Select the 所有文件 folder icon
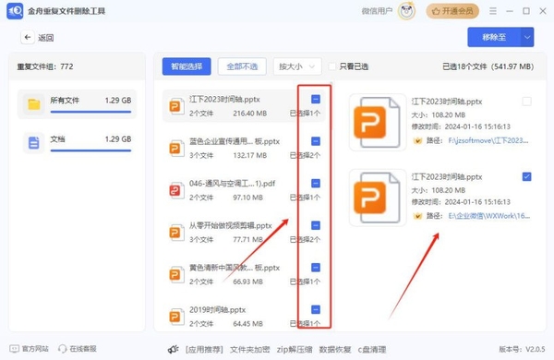The width and height of the screenshot is (554, 360). (x=34, y=104)
